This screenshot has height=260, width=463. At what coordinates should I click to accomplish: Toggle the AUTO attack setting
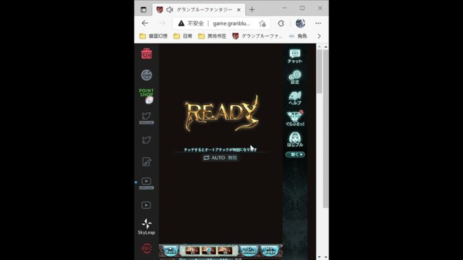(220, 158)
